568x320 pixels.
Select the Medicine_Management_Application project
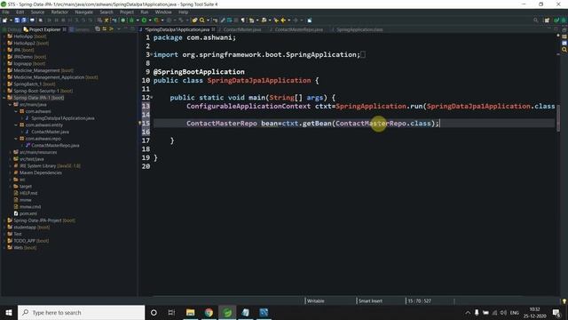pos(55,77)
